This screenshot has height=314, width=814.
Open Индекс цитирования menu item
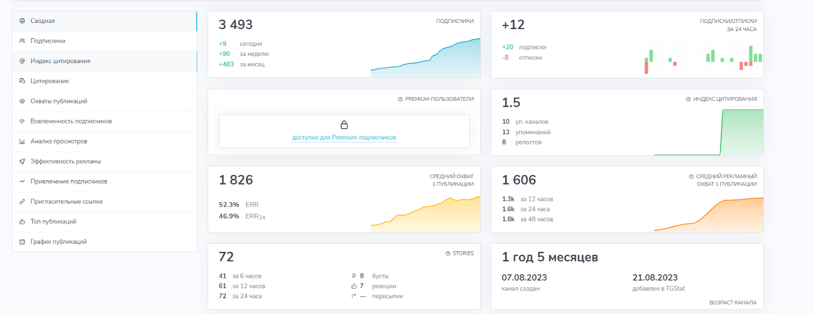coord(60,61)
